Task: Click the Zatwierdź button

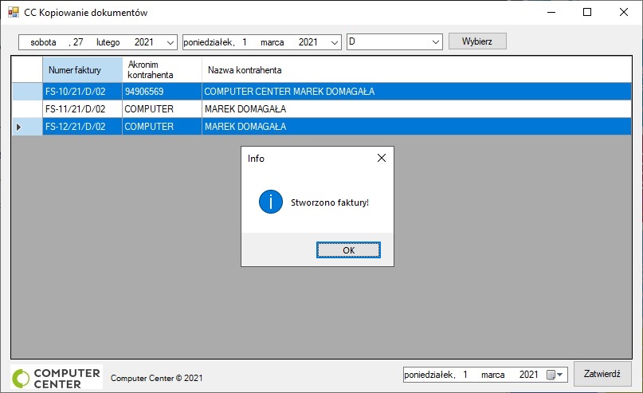Action: click(x=602, y=374)
